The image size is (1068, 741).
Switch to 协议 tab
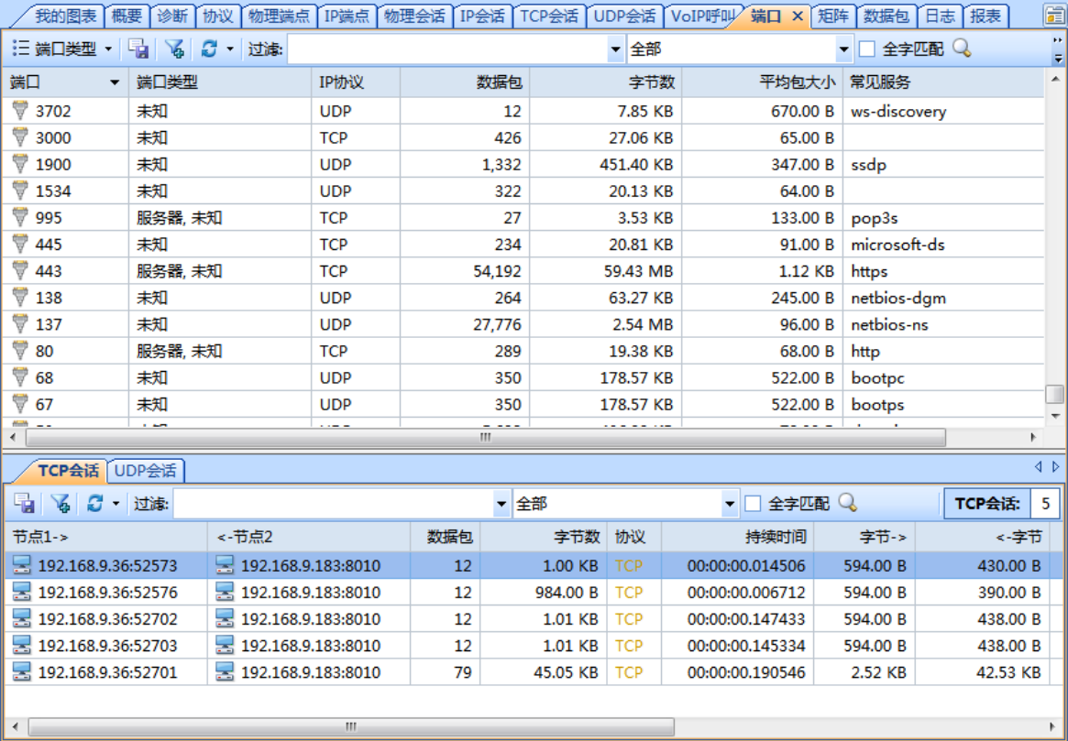point(218,16)
